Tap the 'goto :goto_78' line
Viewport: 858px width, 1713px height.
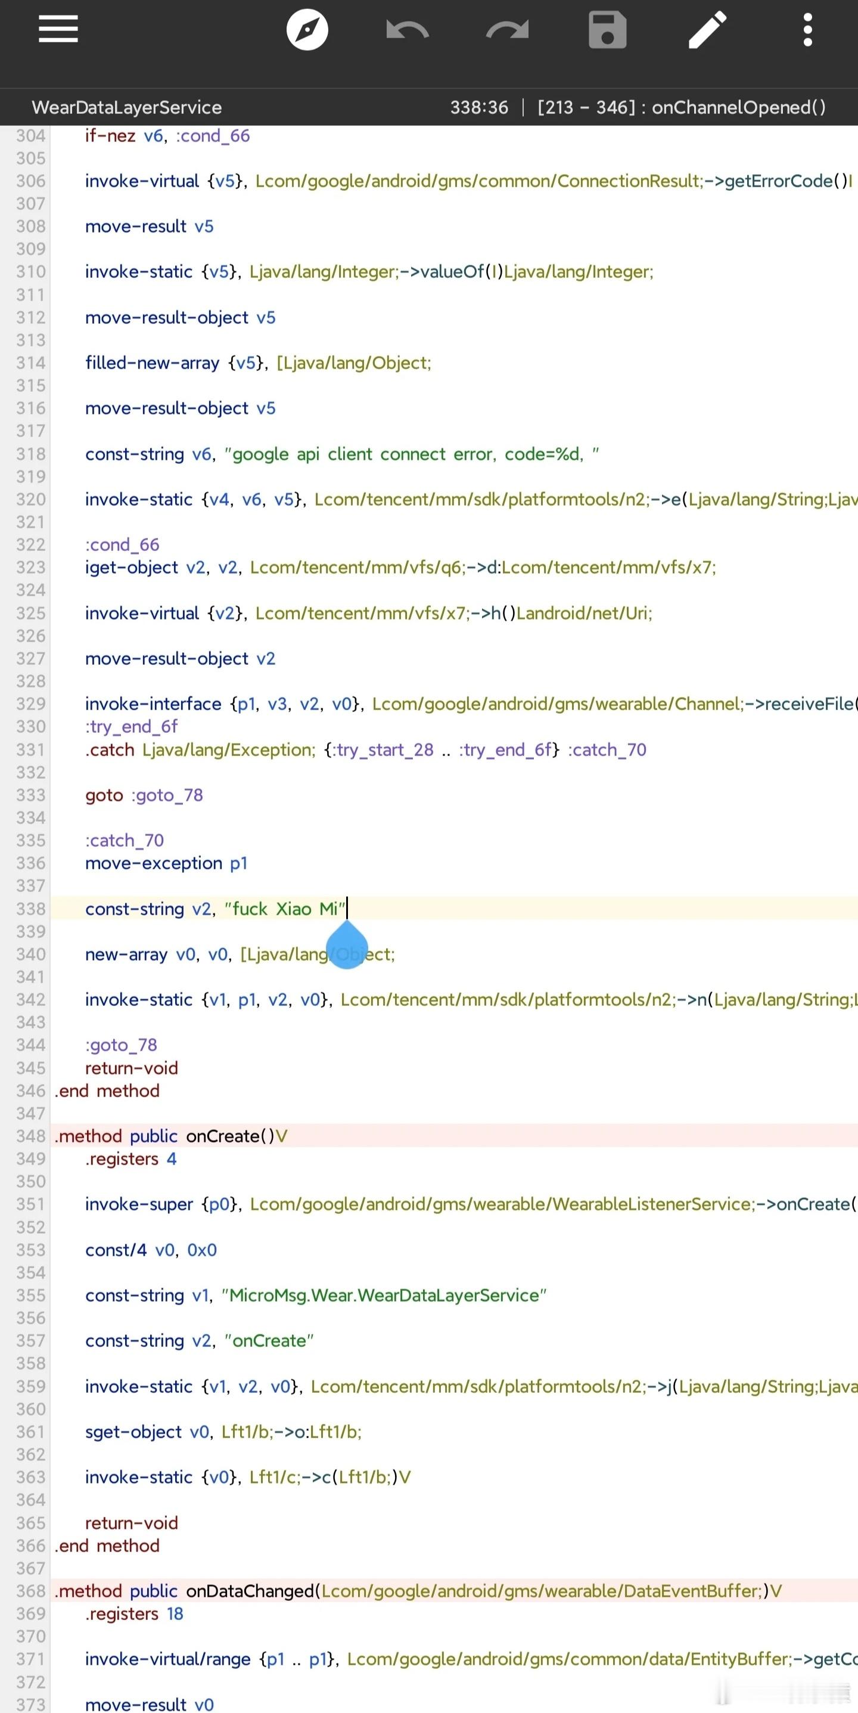click(144, 795)
